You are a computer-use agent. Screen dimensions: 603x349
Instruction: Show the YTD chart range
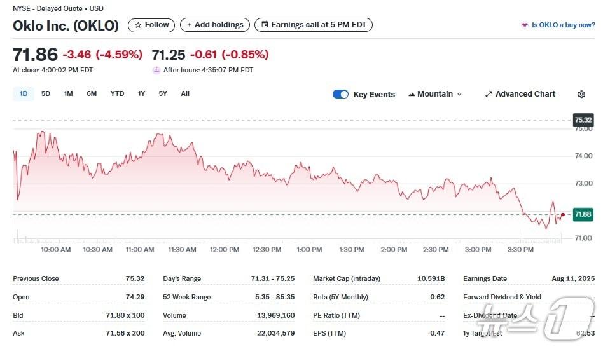click(117, 93)
